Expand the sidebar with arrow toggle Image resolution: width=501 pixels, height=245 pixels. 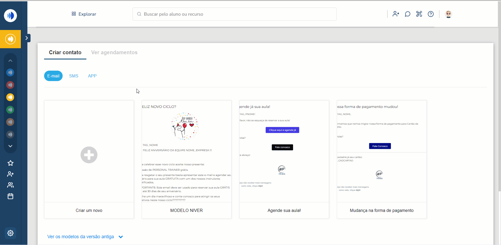(x=27, y=38)
